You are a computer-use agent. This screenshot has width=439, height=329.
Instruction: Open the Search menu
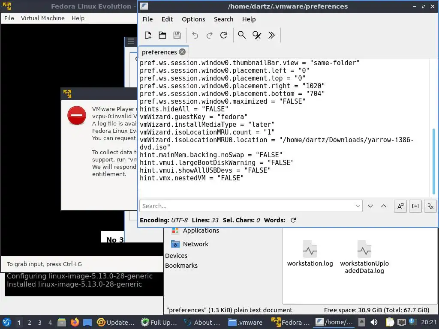[x=223, y=19]
